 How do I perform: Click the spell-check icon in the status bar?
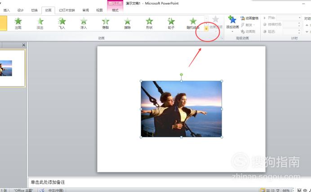tap(42, 190)
